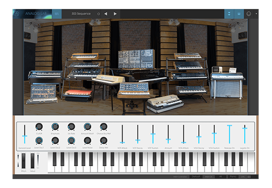Open the preset browser library icon

pos(57,14)
